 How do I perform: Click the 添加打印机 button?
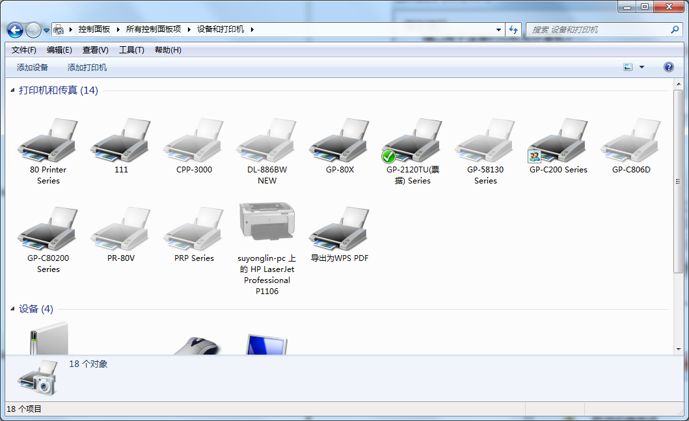(87, 67)
